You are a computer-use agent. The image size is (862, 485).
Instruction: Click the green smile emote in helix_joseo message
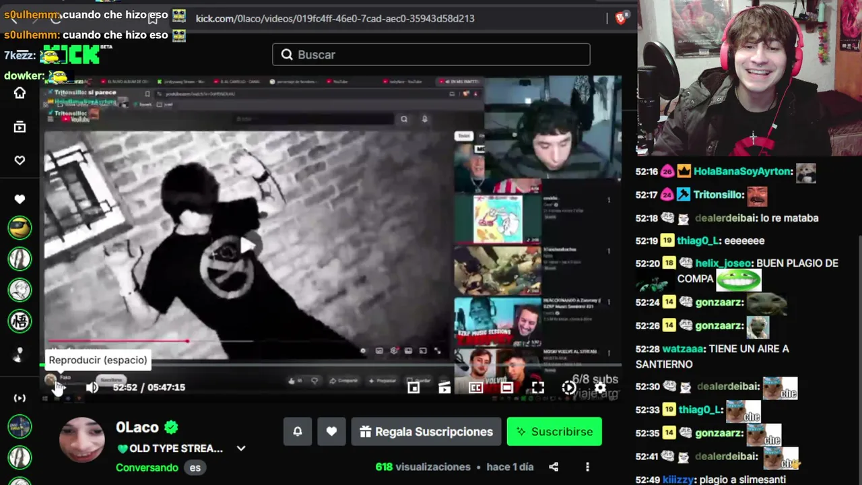click(x=739, y=279)
